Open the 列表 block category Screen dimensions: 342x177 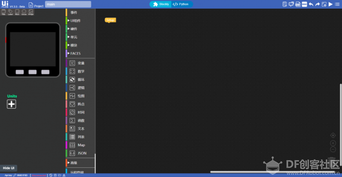tap(80, 137)
